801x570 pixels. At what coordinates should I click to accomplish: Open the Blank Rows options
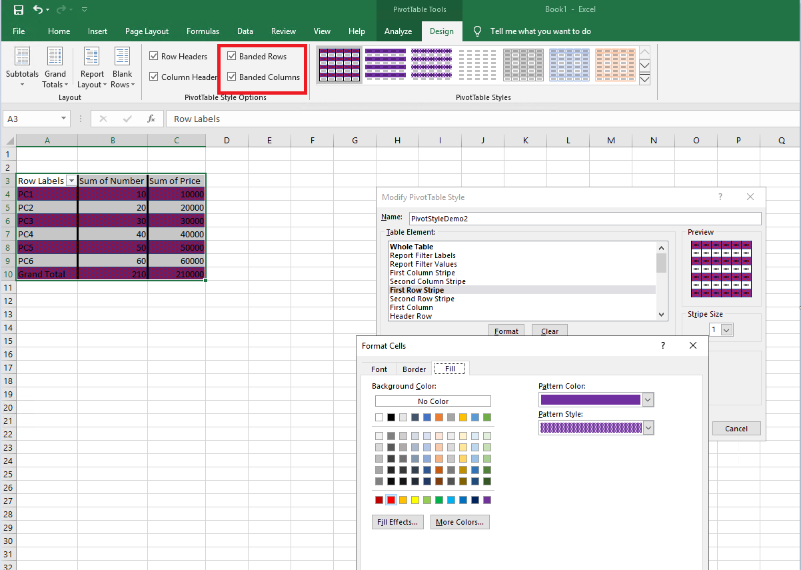[x=123, y=67]
